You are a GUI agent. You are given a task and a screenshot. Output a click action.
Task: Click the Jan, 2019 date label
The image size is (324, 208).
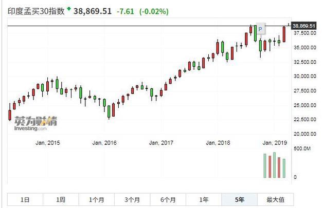275,143
